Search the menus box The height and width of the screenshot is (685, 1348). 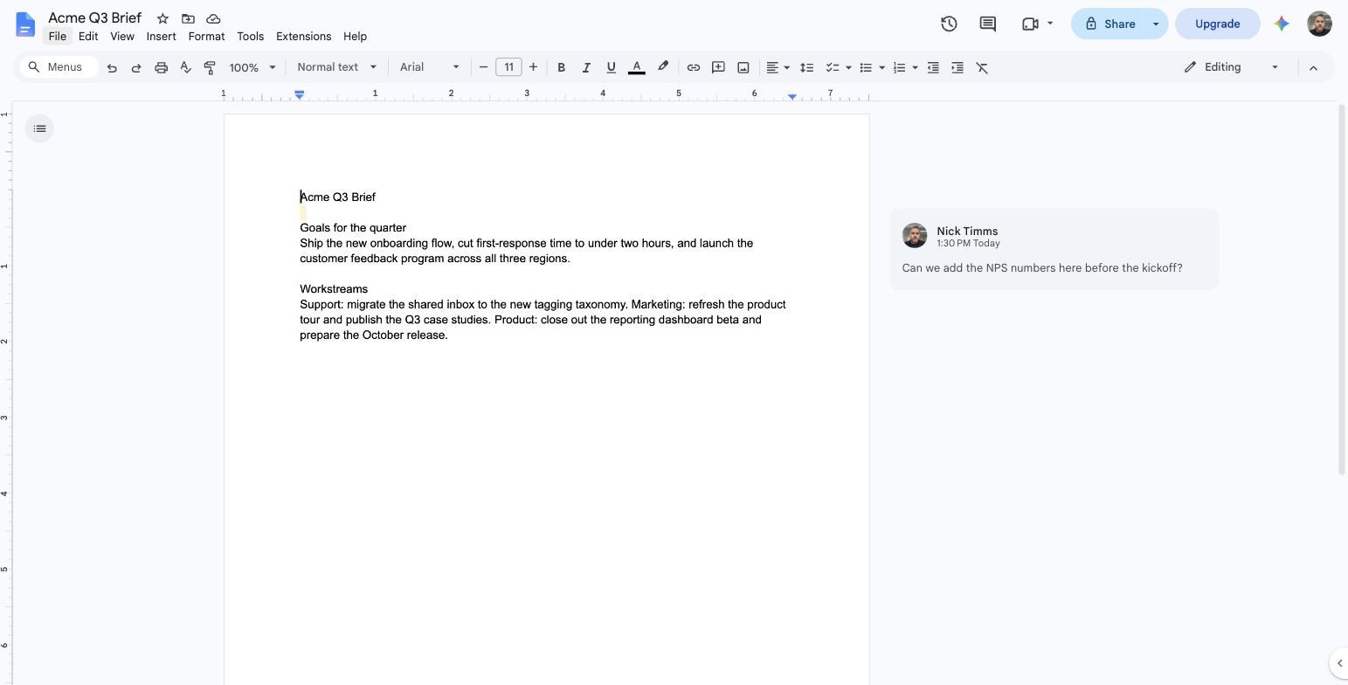click(x=59, y=67)
